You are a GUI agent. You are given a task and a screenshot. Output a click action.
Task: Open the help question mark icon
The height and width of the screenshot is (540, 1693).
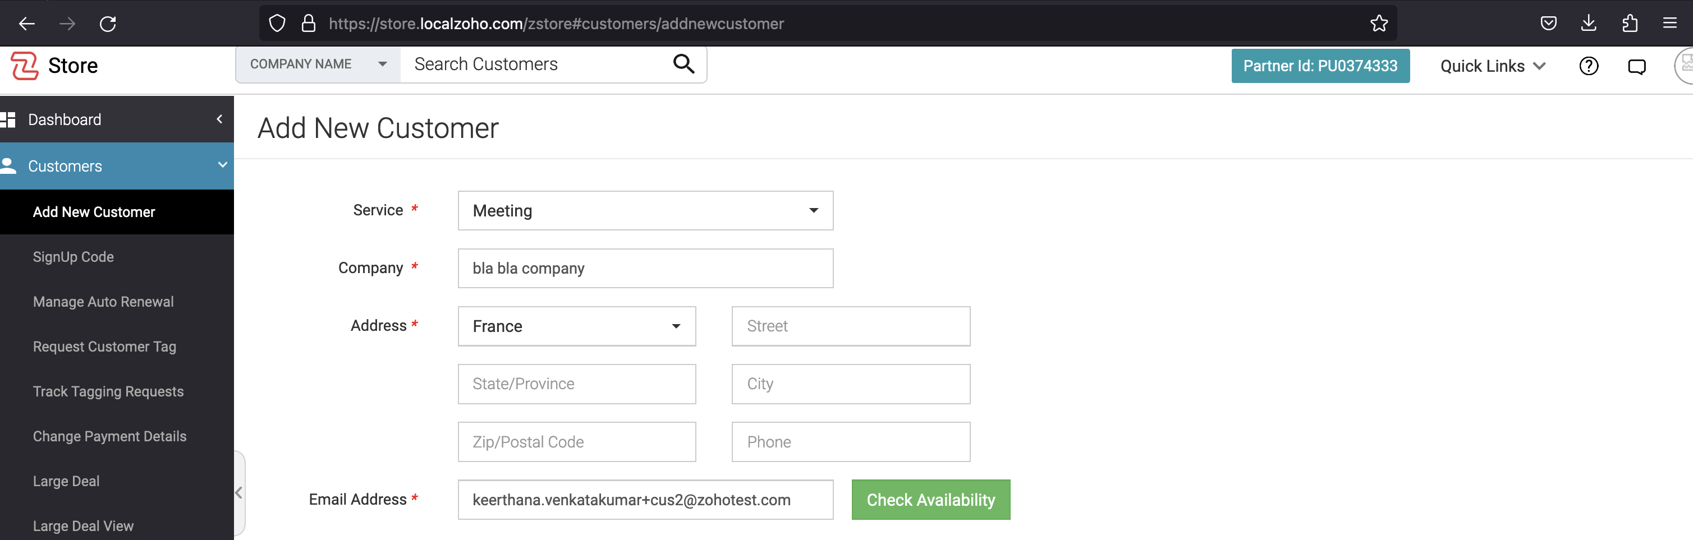click(x=1589, y=66)
